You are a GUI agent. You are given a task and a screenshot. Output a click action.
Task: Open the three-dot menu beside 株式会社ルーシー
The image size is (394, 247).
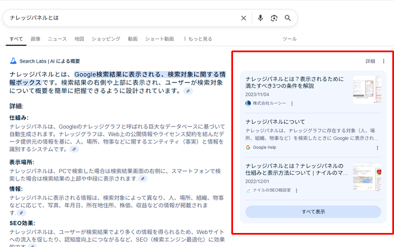tap(292, 104)
